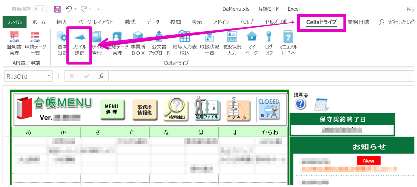
Task: Expand the Name Box dropdown arrow
Action: (x=49, y=76)
